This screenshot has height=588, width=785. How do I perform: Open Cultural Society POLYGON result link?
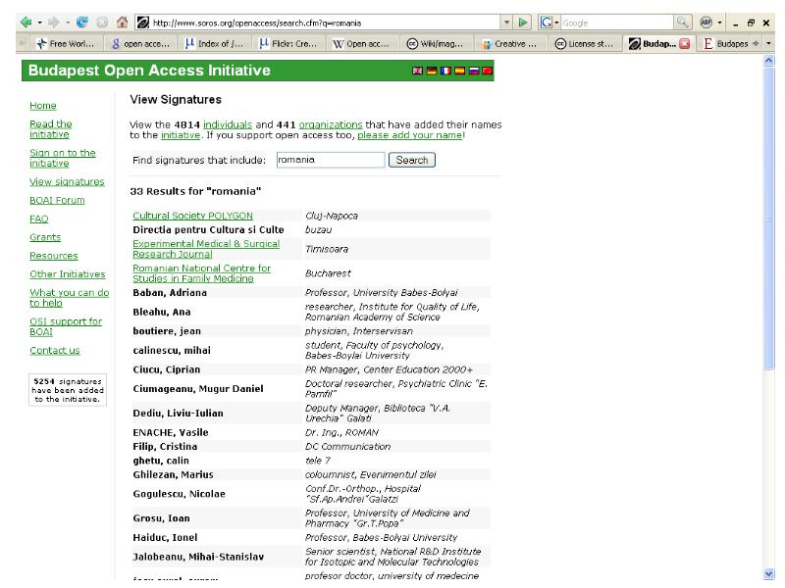point(192,216)
